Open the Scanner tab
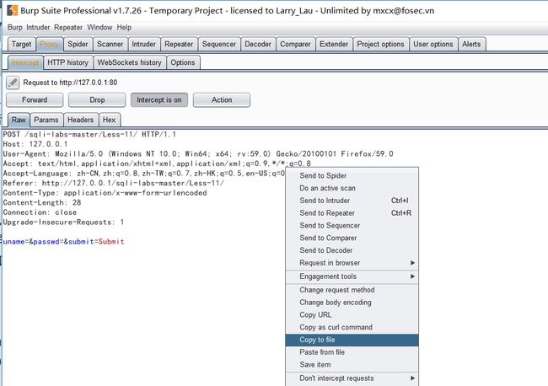The height and width of the screenshot is (386, 548). pos(110,44)
